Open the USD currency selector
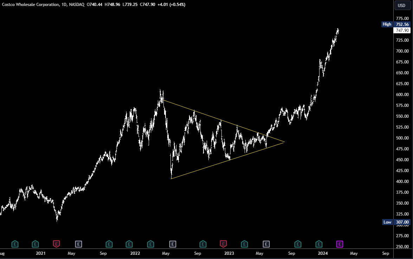 tap(402, 6)
